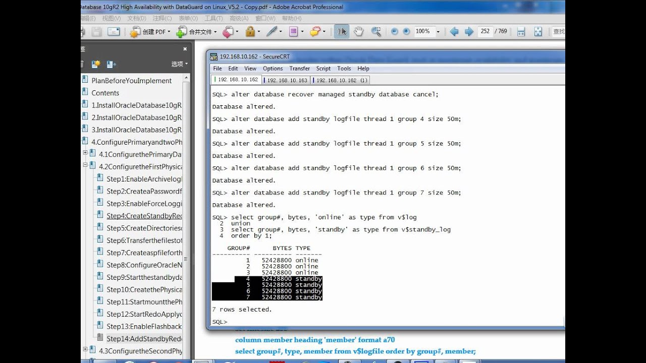Click the page number field showing 252
646x363 pixels.
(485, 31)
